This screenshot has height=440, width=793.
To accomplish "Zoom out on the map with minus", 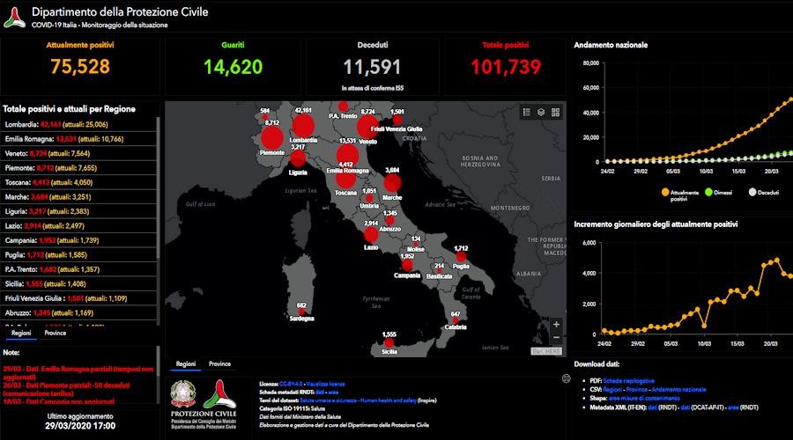I will pos(556,337).
